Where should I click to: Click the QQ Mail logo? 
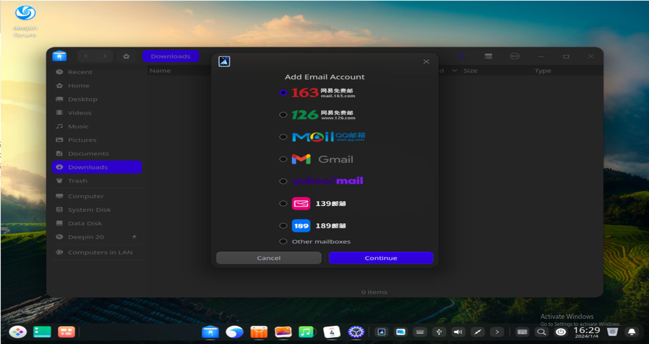click(x=328, y=136)
